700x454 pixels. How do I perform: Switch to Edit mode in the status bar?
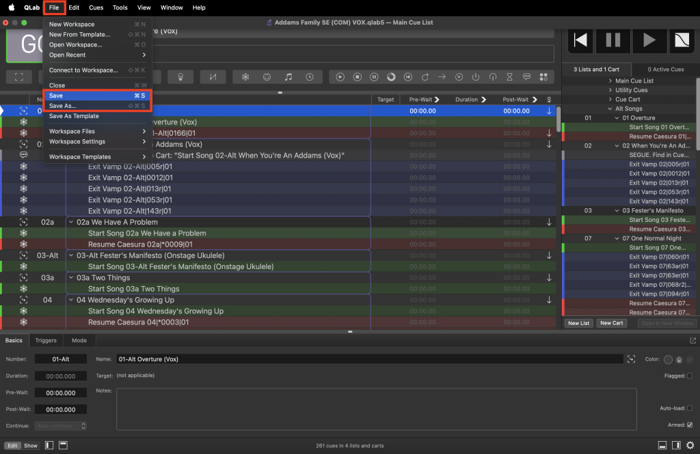(12, 446)
